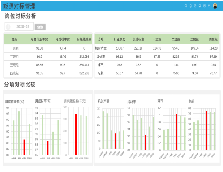The height and width of the screenshot is (172, 223).
Task: Click the red bar in 成材率 chart
Action: (146, 142)
